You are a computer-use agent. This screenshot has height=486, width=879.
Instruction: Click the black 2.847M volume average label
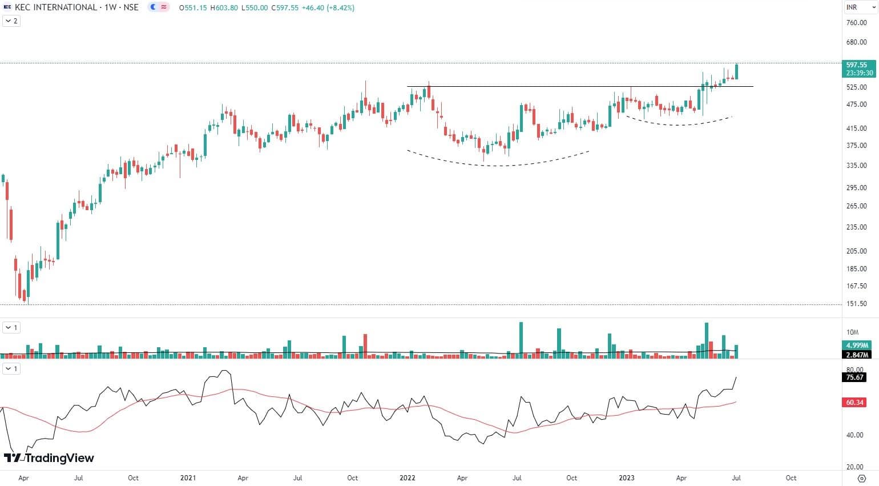coord(857,355)
